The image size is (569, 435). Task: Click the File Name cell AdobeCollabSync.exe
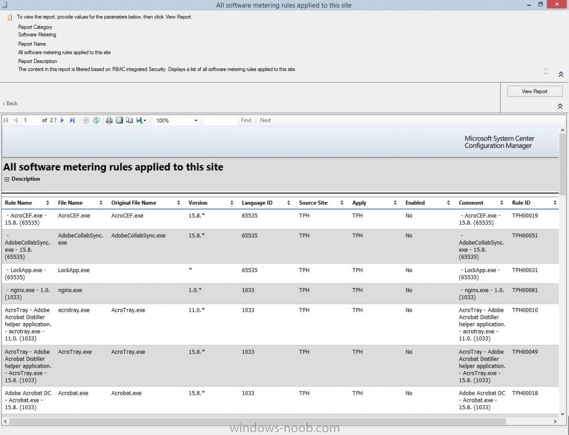tap(81, 239)
